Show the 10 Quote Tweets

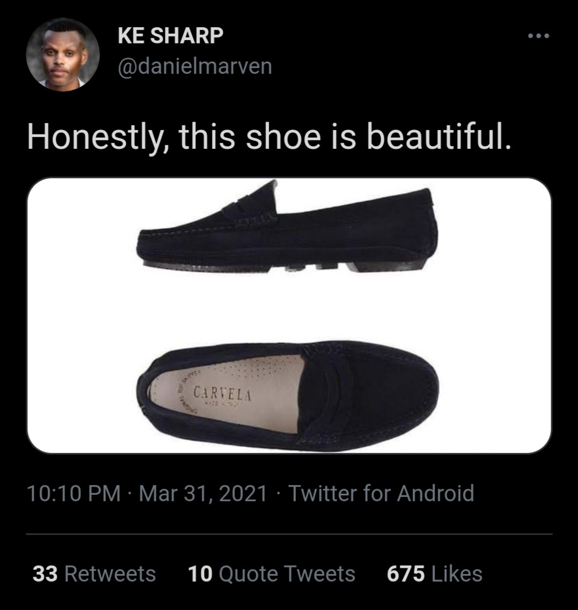click(271, 574)
